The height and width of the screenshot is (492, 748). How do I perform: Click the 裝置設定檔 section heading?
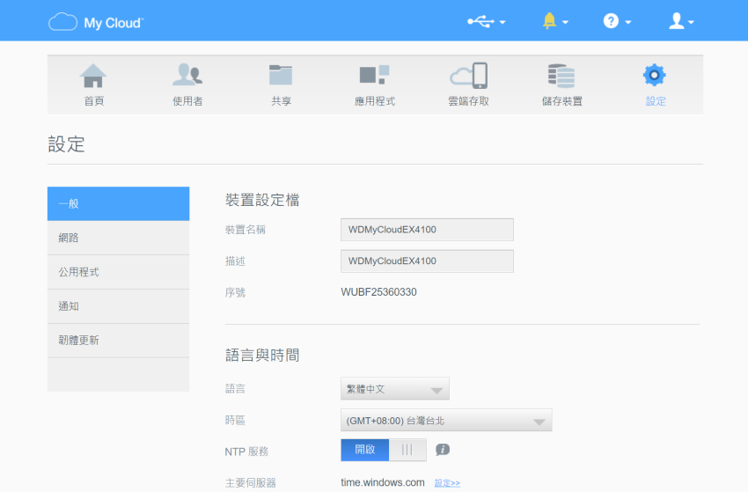point(262,200)
